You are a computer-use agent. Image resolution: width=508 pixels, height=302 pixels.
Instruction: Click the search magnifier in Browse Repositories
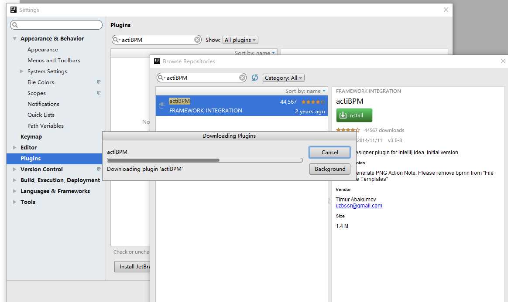[x=161, y=78]
